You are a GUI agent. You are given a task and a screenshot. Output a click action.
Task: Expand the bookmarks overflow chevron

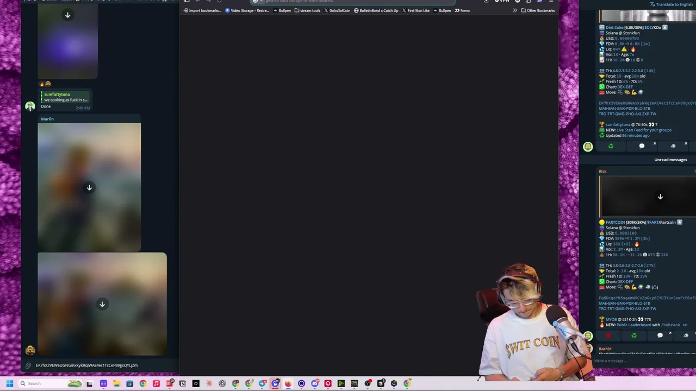515,10
